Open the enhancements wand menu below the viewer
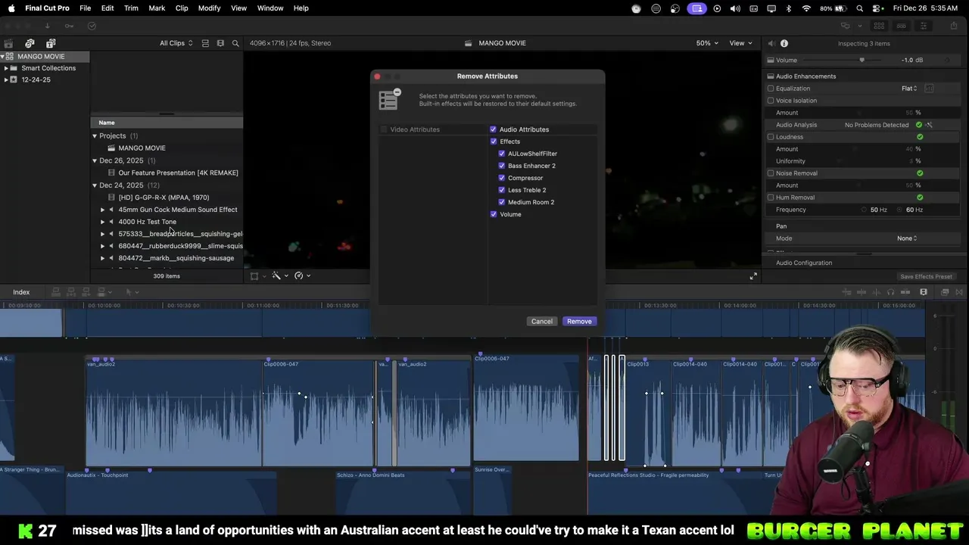969x545 pixels. pyautogui.click(x=279, y=276)
